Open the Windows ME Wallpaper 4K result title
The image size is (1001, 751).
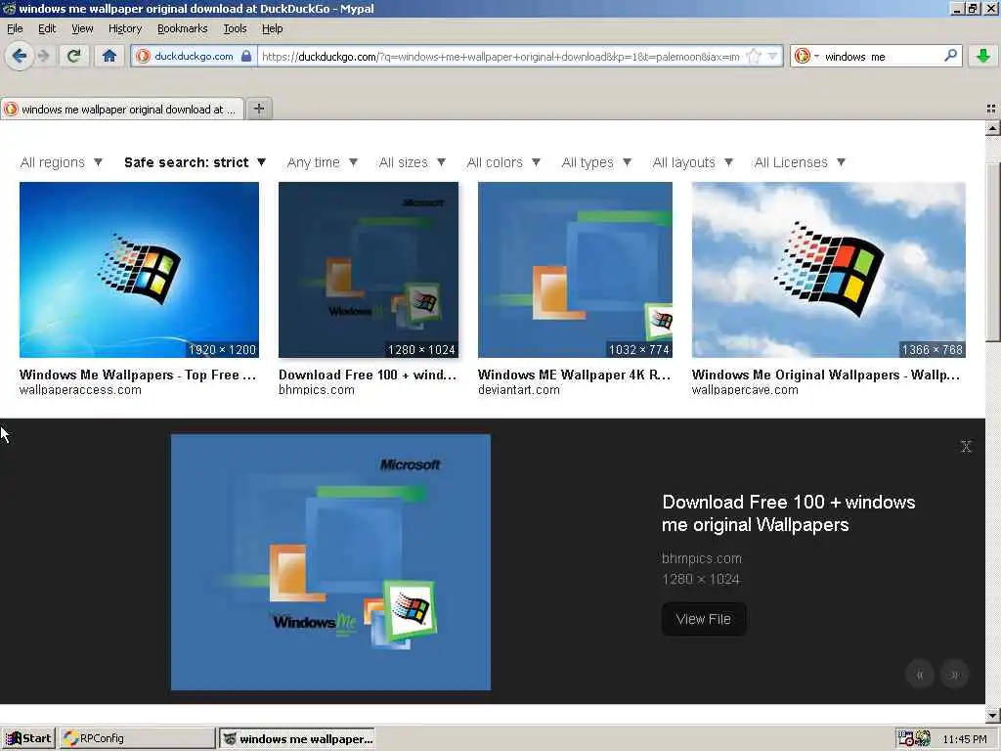[x=574, y=375]
